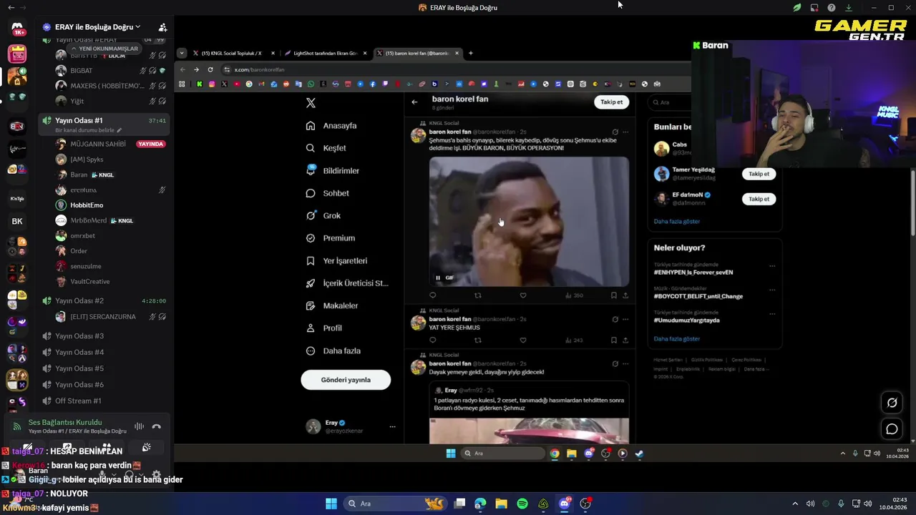The width and height of the screenshot is (916, 515).
Task: Open the BK server in Discord
Action: (x=17, y=221)
